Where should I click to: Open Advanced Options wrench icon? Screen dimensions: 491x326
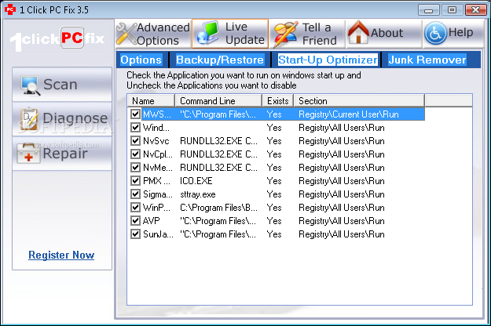coord(126,34)
